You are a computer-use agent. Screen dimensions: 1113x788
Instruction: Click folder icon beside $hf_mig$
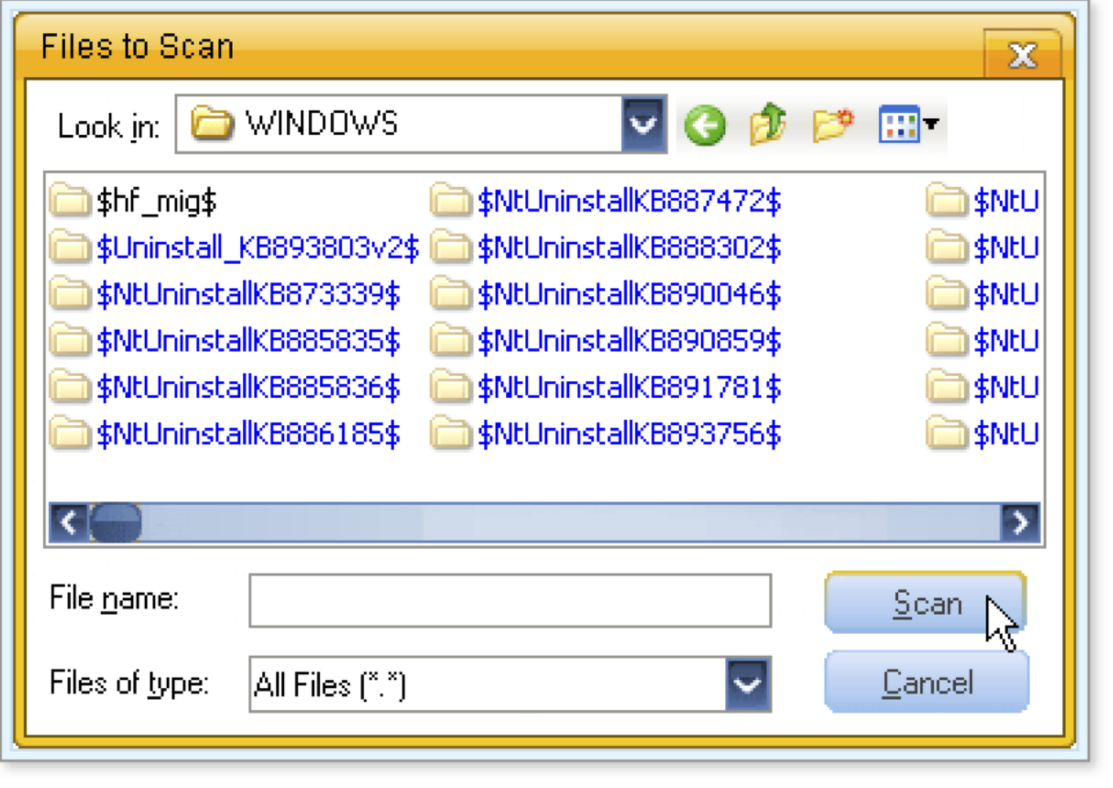tap(70, 202)
